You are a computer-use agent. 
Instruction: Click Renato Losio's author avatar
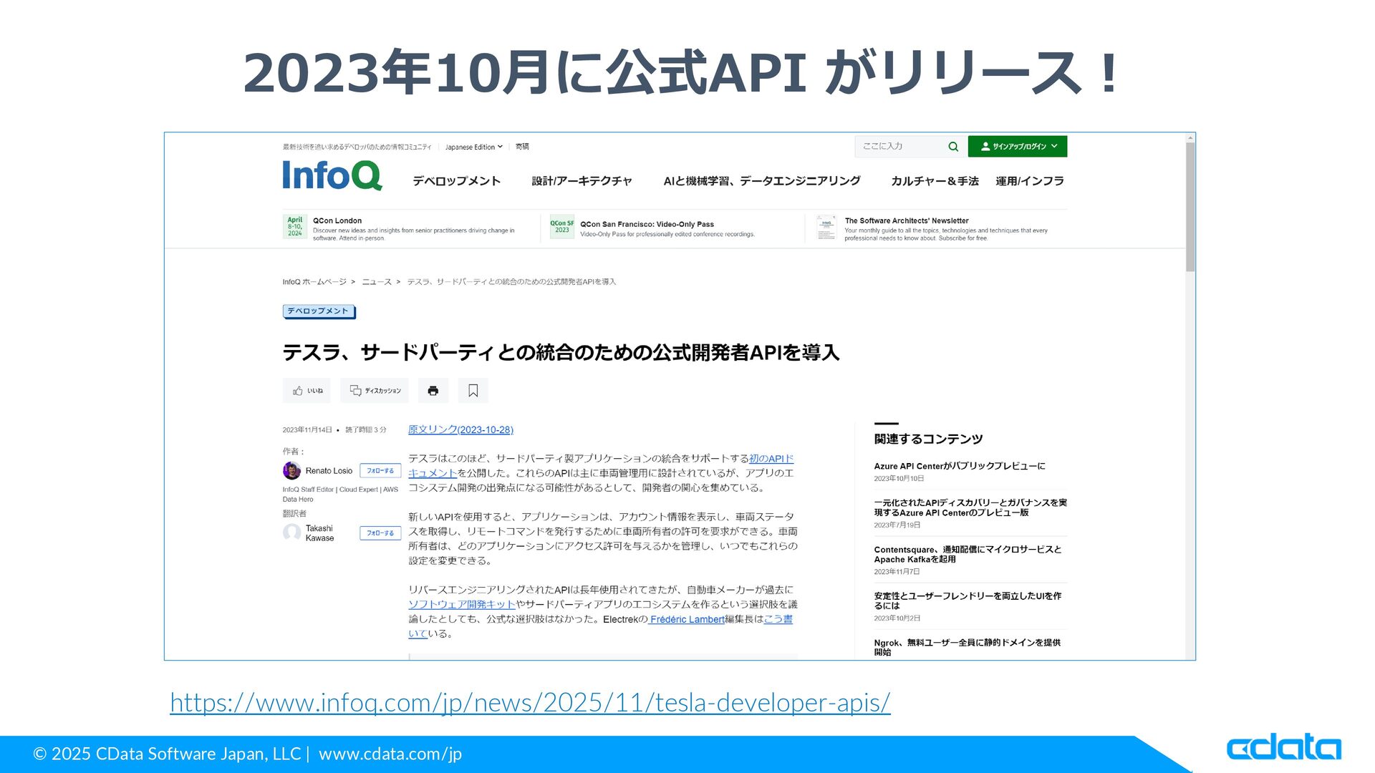point(291,471)
